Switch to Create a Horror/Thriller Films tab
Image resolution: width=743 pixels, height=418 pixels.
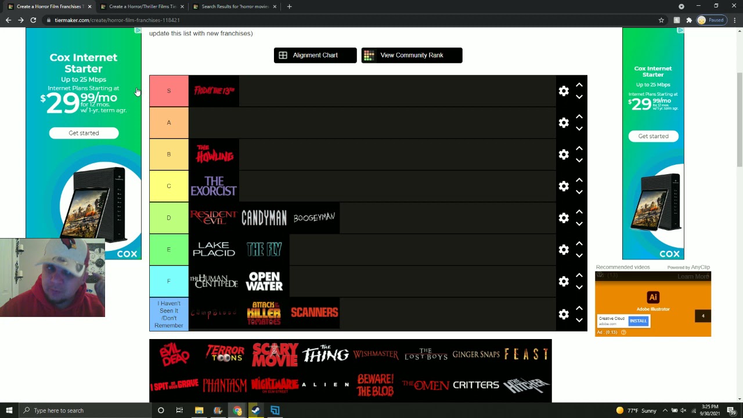click(x=141, y=6)
